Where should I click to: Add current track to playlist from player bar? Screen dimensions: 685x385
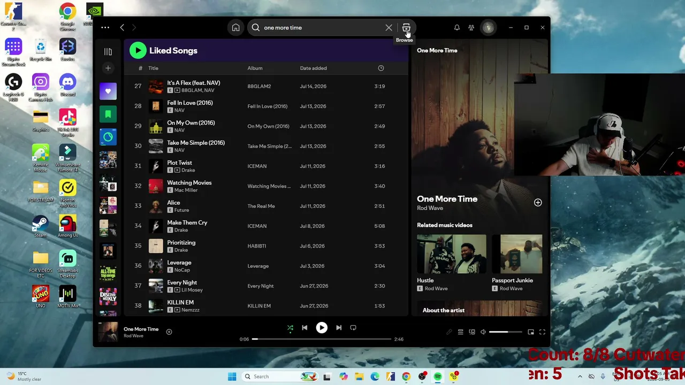169,332
